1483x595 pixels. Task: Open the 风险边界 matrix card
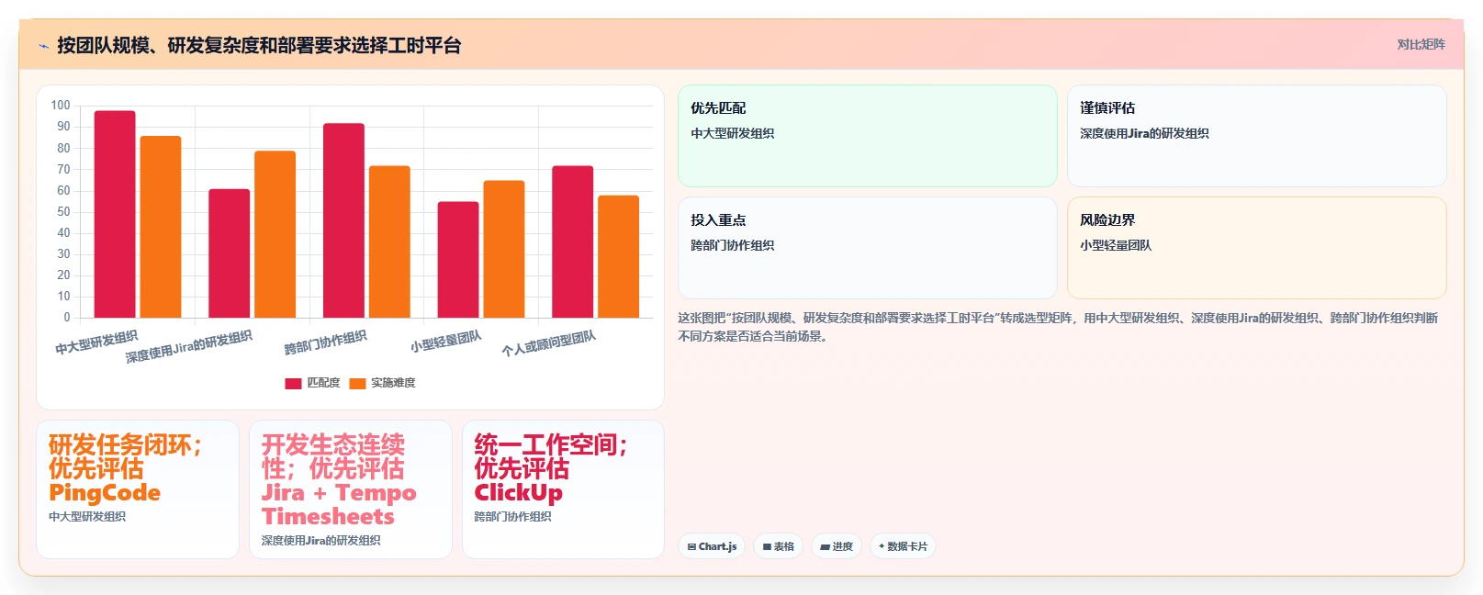(x=1256, y=248)
